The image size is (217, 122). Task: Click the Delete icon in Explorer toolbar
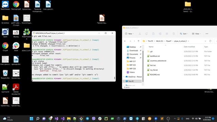pos(174,34)
